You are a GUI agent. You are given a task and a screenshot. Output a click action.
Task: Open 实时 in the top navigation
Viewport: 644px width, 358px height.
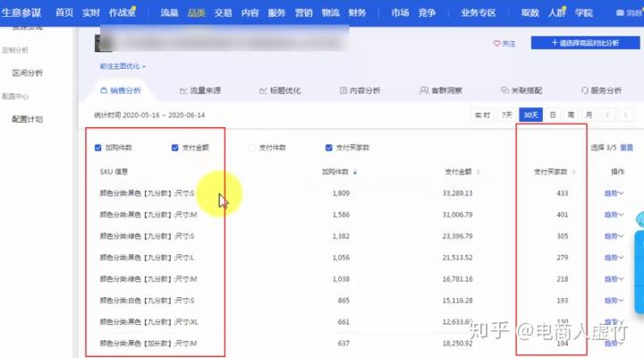coord(90,13)
